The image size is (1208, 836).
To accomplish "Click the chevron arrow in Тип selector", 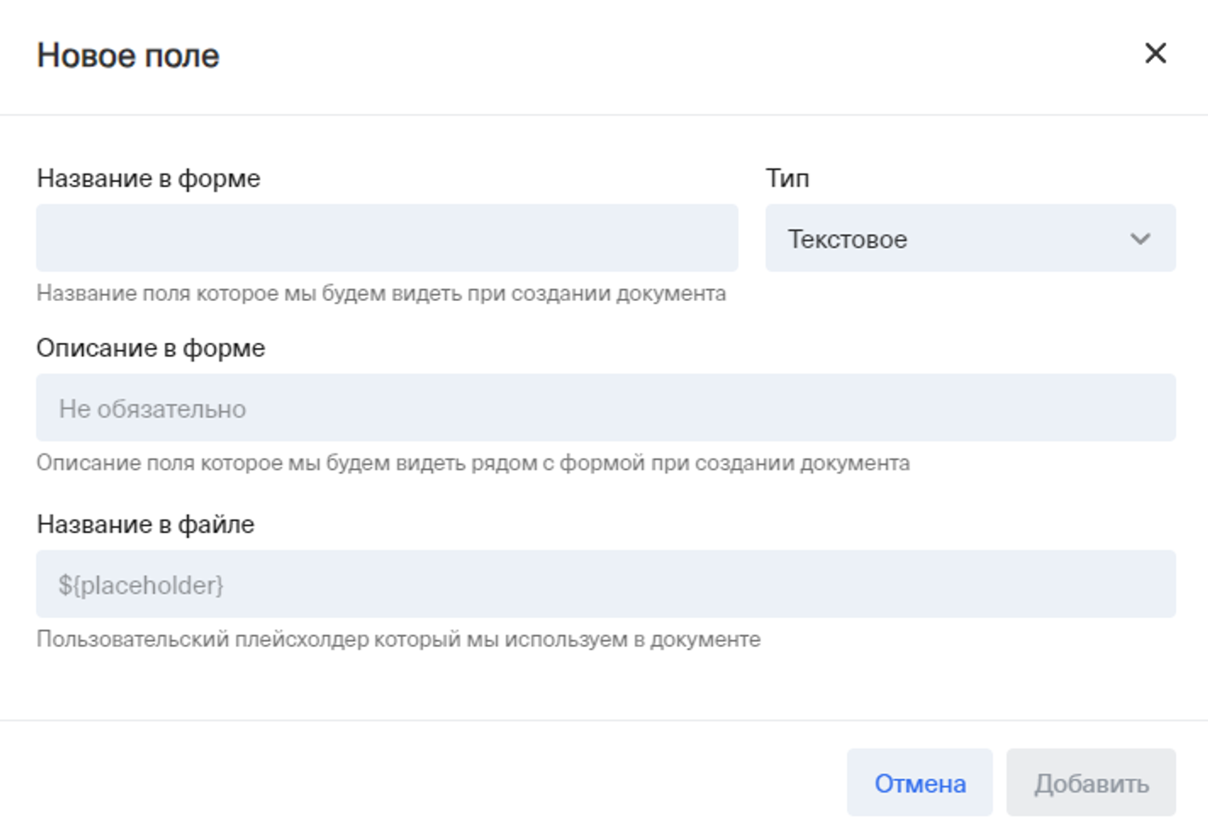I will point(1140,239).
